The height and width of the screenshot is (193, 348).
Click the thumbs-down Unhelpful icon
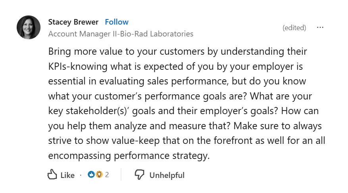[x=139, y=175]
